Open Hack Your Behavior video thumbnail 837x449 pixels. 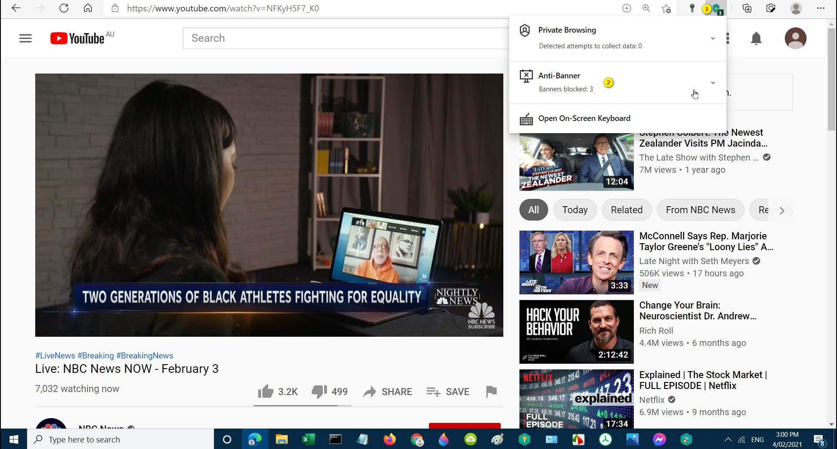576,332
